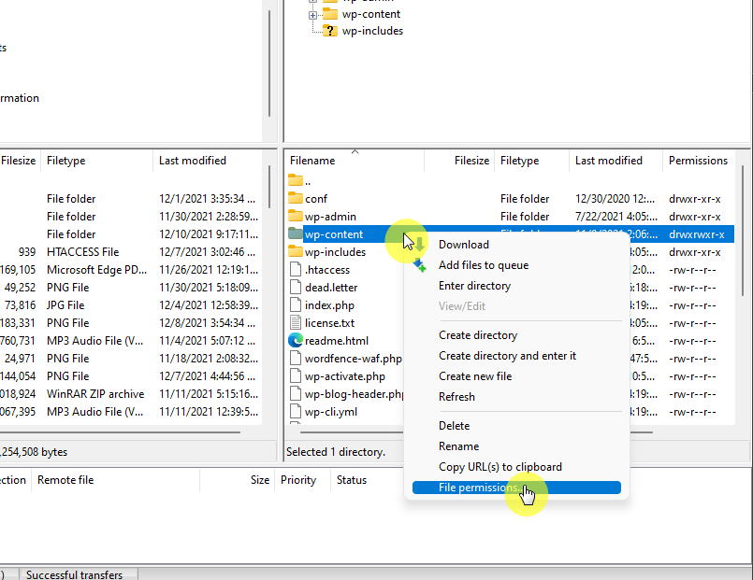Click the Remote file queue column header
This screenshot has height=580, width=753.
point(115,480)
